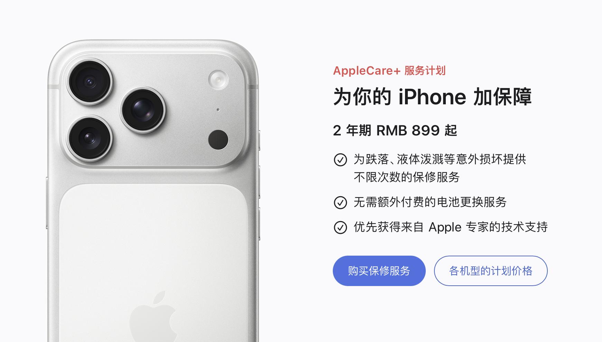Click checkmark icon beside 优先获得来自 Apple 专家
Image resolution: width=602 pixels, height=342 pixels.
click(x=340, y=227)
